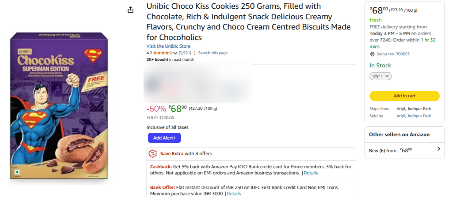Click the Add Alert+ button

click(164, 138)
